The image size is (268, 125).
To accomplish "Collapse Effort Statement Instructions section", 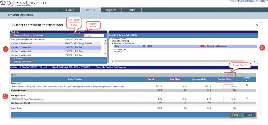I will pyautogui.click(x=11, y=25).
